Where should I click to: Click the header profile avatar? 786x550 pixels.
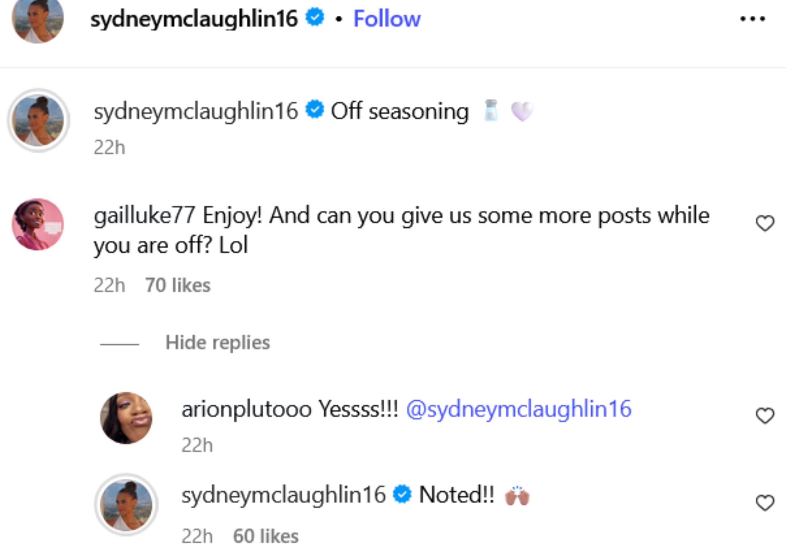click(x=38, y=19)
